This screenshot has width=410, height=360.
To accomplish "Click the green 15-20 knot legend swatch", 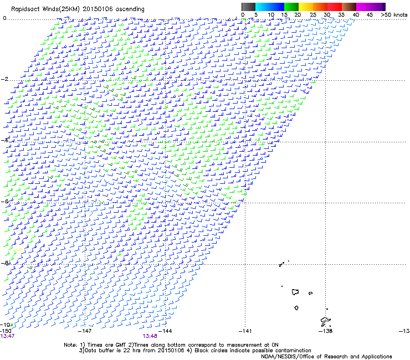I will (291, 7).
